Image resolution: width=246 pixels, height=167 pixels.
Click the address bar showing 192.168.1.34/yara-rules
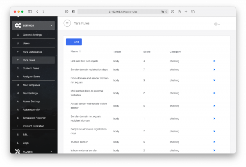pyautogui.click(x=123, y=11)
